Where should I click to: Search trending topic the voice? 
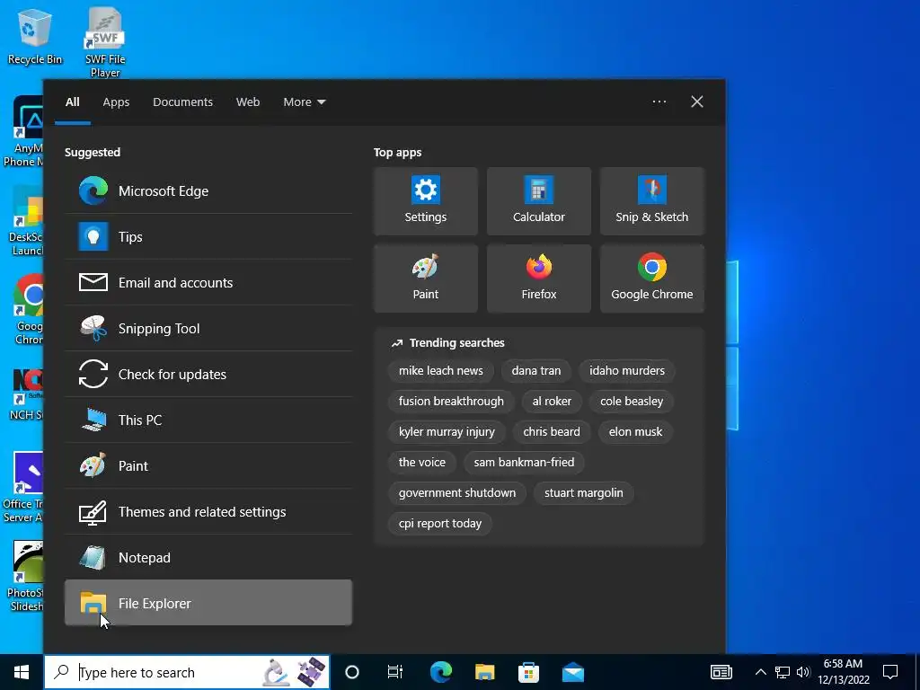click(x=422, y=463)
